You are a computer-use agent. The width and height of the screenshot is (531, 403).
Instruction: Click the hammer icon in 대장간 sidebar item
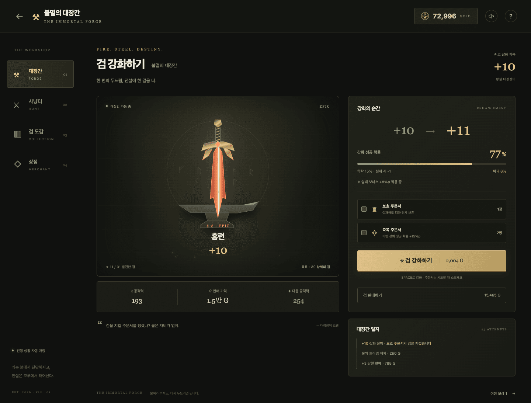point(17,75)
